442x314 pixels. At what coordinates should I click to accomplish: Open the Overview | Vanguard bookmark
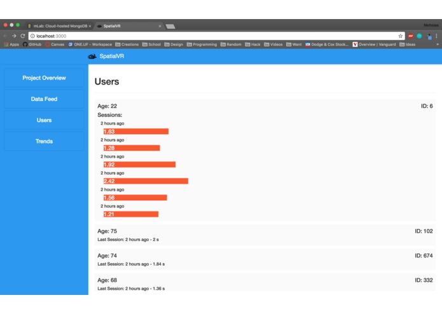[374, 44]
